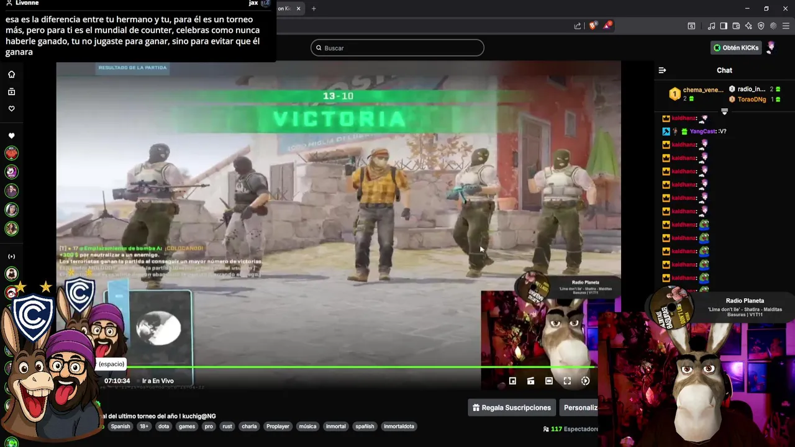
Task: Collapse the chat panel with arrow icon
Action: (662, 70)
